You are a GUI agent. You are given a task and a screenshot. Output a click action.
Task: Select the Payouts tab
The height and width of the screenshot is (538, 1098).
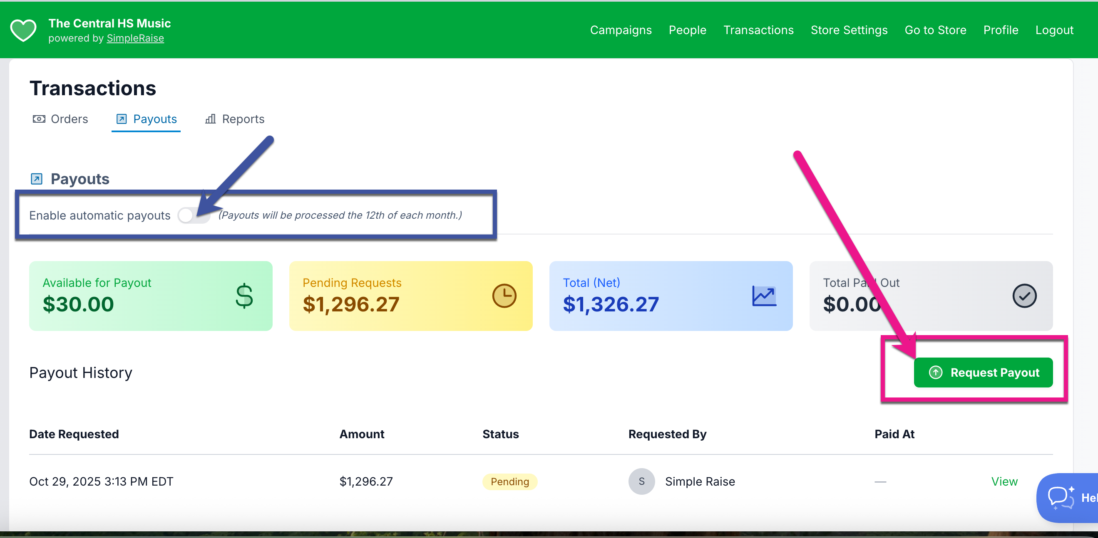[x=146, y=119]
